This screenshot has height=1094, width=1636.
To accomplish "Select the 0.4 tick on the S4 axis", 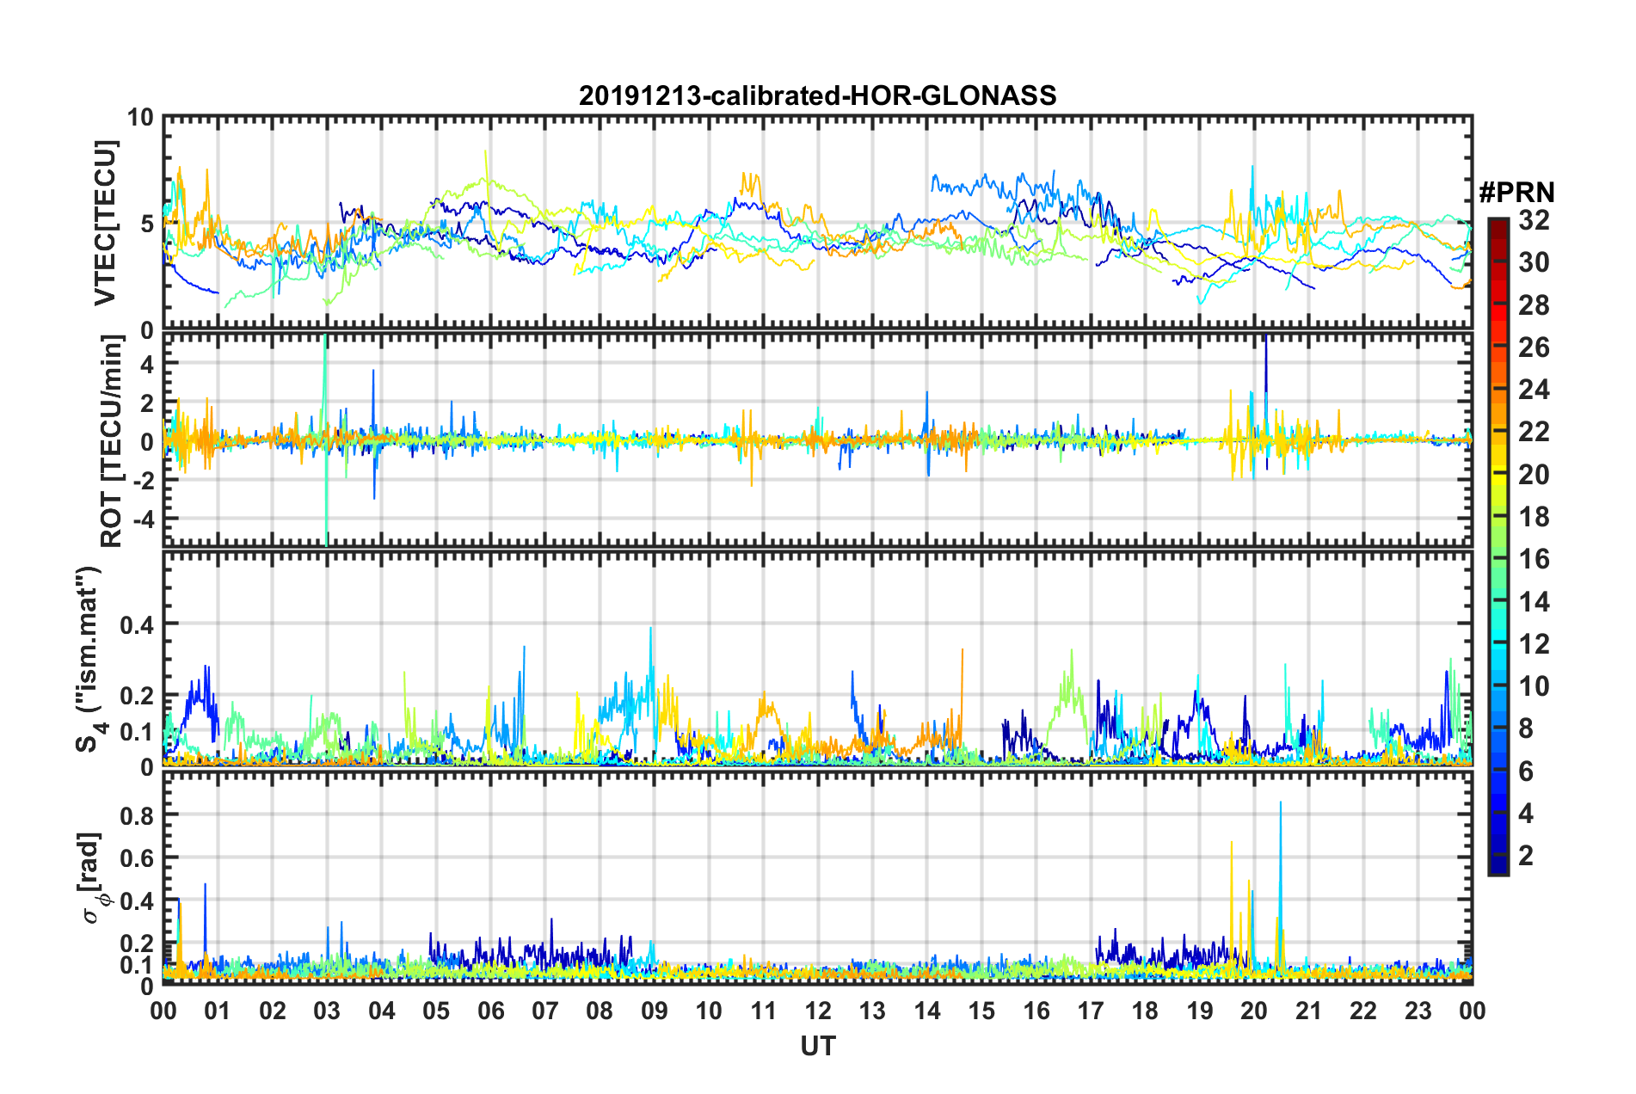I will tap(137, 624).
